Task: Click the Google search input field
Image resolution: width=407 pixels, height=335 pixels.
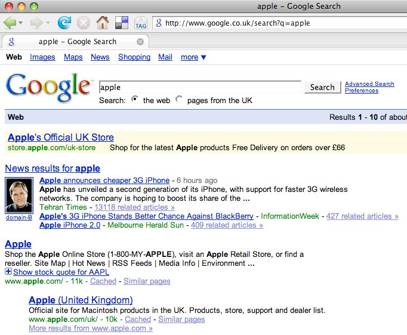Action: click(x=200, y=87)
